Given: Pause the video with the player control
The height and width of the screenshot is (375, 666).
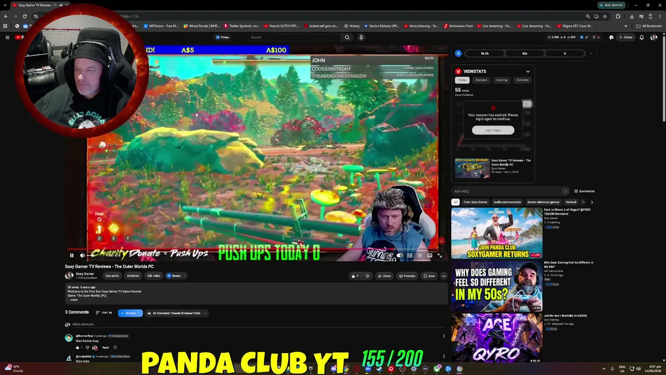Looking at the screenshot, I should (x=72, y=255).
